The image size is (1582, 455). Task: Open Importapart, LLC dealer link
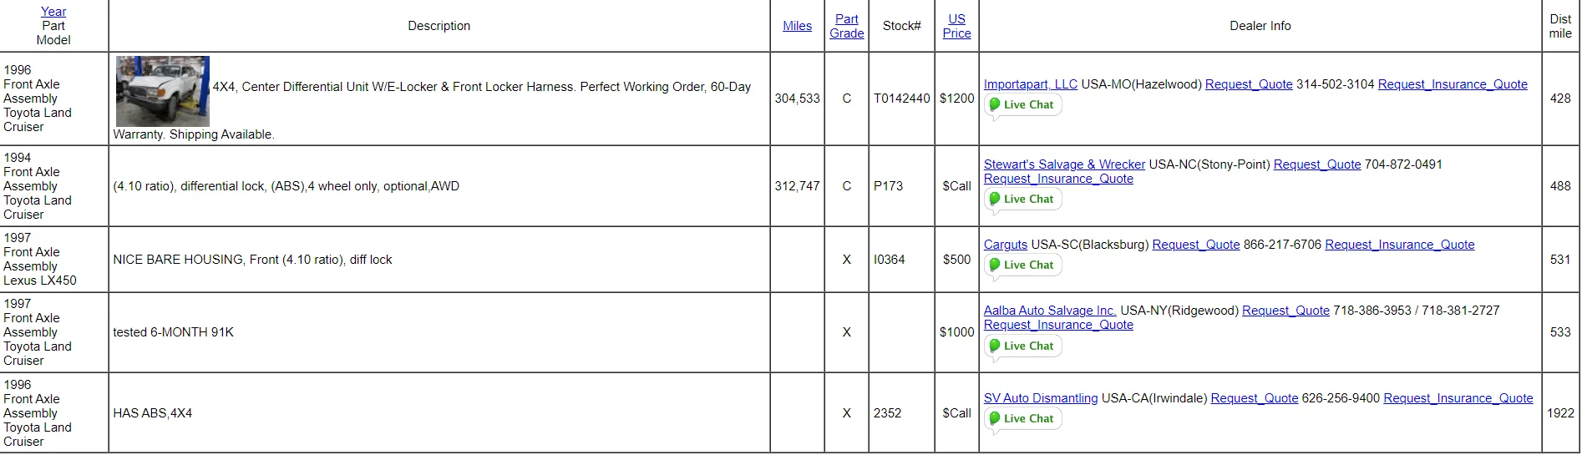click(x=1030, y=84)
